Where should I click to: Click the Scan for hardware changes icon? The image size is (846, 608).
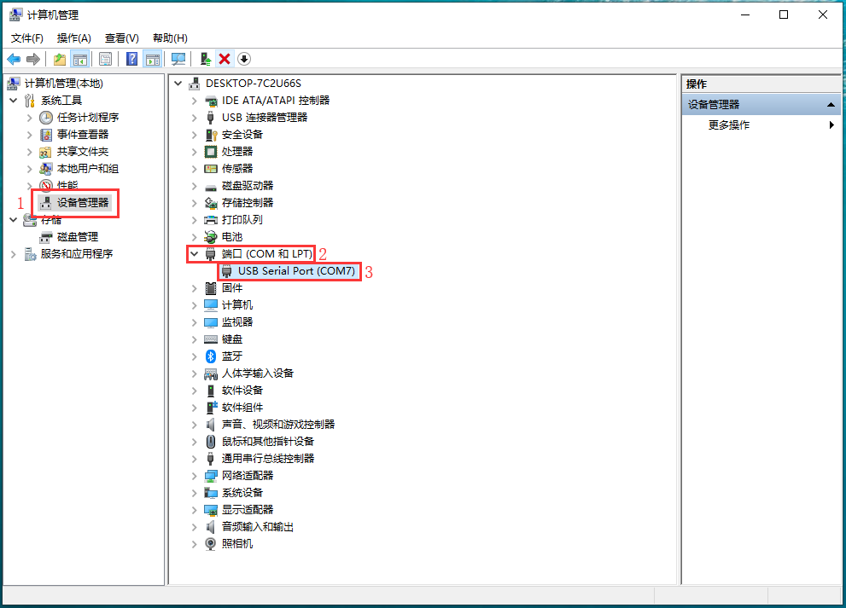click(x=178, y=58)
